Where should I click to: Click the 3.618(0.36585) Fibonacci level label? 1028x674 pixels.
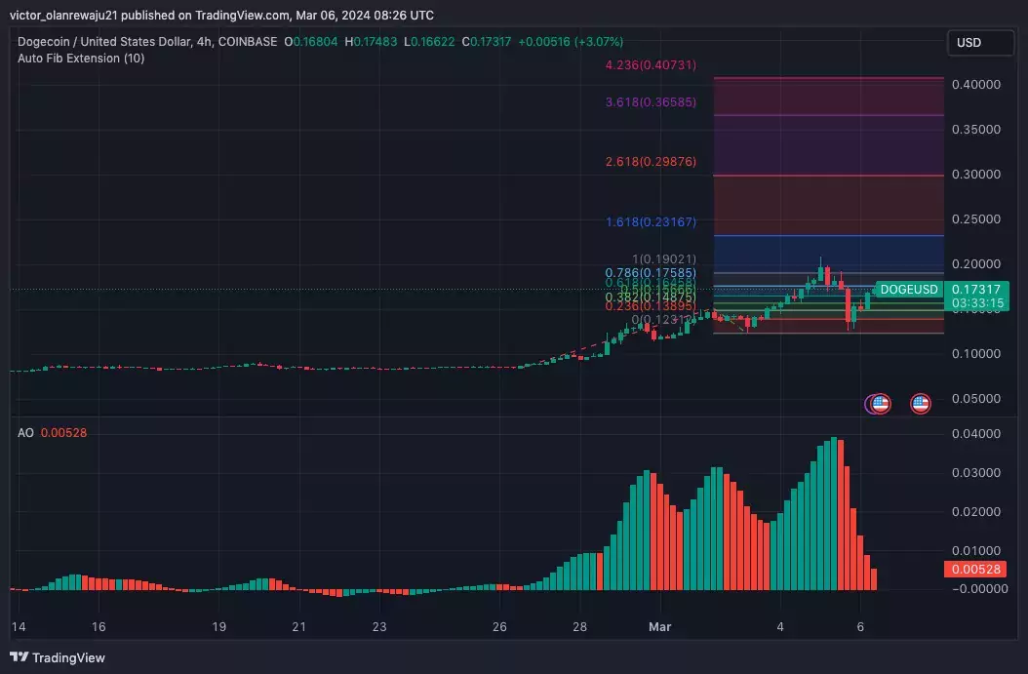[x=651, y=101]
